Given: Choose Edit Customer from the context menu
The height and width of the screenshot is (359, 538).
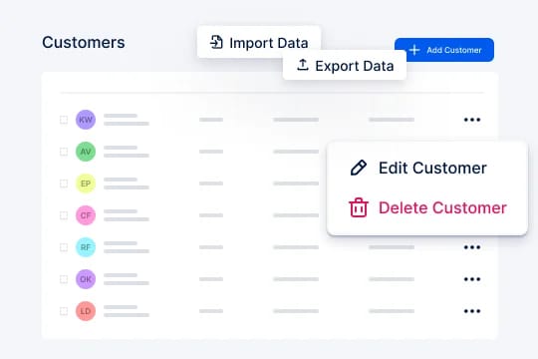Looking at the screenshot, I should point(418,168).
